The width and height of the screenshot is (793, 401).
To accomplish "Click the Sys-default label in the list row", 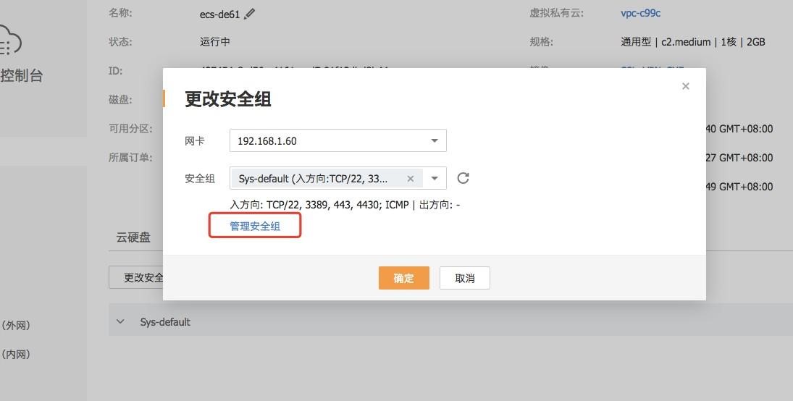I will tap(165, 321).
